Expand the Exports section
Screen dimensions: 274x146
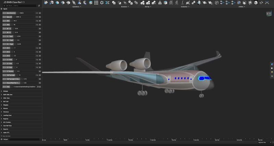(2, 129)
